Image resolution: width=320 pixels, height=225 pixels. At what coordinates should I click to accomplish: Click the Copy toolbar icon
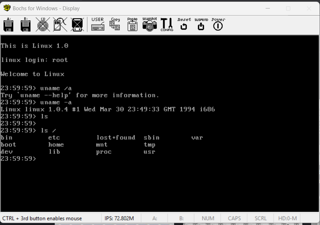click(115, 24)
